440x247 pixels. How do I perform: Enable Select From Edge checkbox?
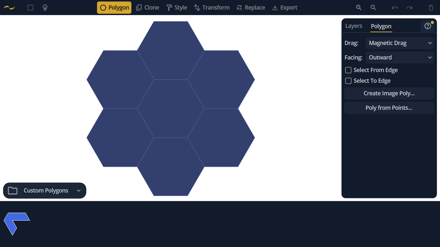(348, 70)
